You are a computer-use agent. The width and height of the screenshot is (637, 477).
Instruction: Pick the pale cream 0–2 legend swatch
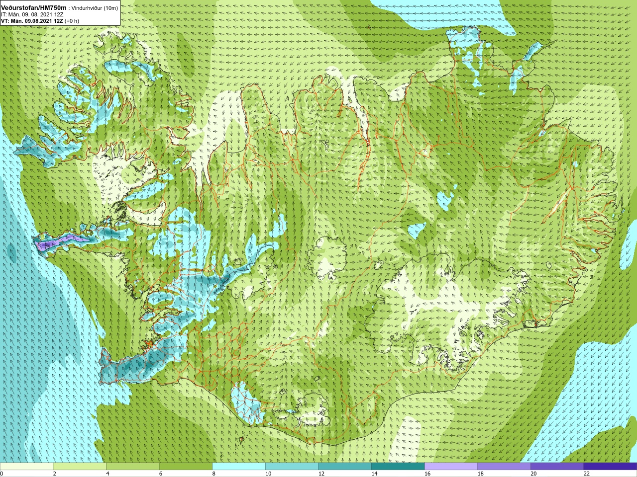[x=26, y=467]
